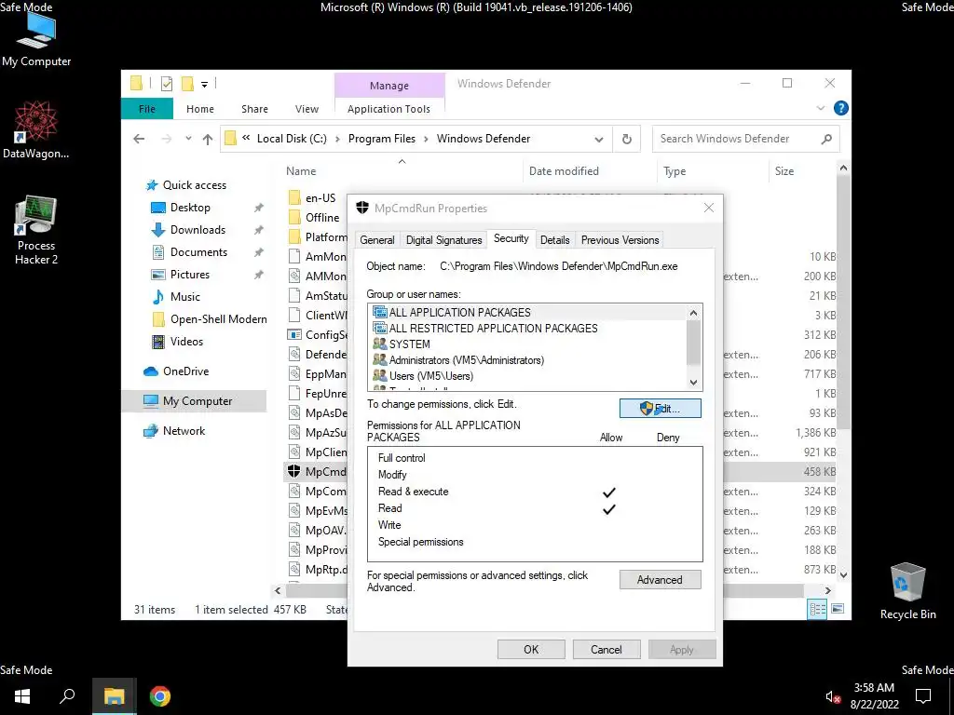954x715 pixels.
Task: Expand address bar history dropdown
Action: tap(599, 140)
